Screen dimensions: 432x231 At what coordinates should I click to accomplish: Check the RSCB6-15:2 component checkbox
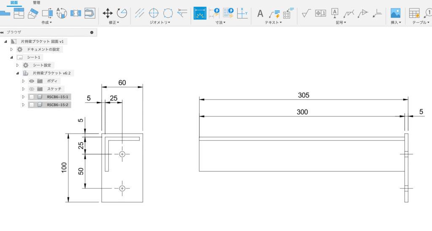point(31,105)
